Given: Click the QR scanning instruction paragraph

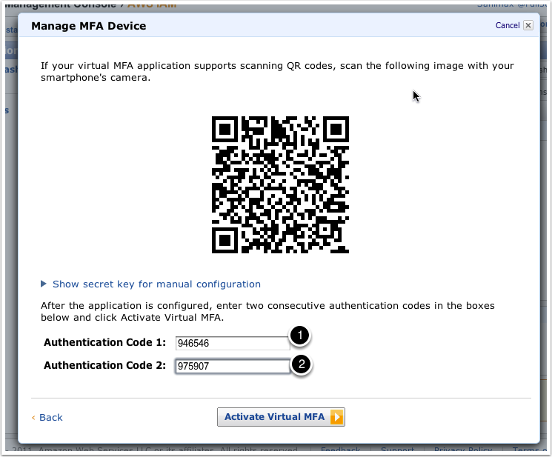Looking at the screenshot, I should pyautogui.click(x=277, y=71).
